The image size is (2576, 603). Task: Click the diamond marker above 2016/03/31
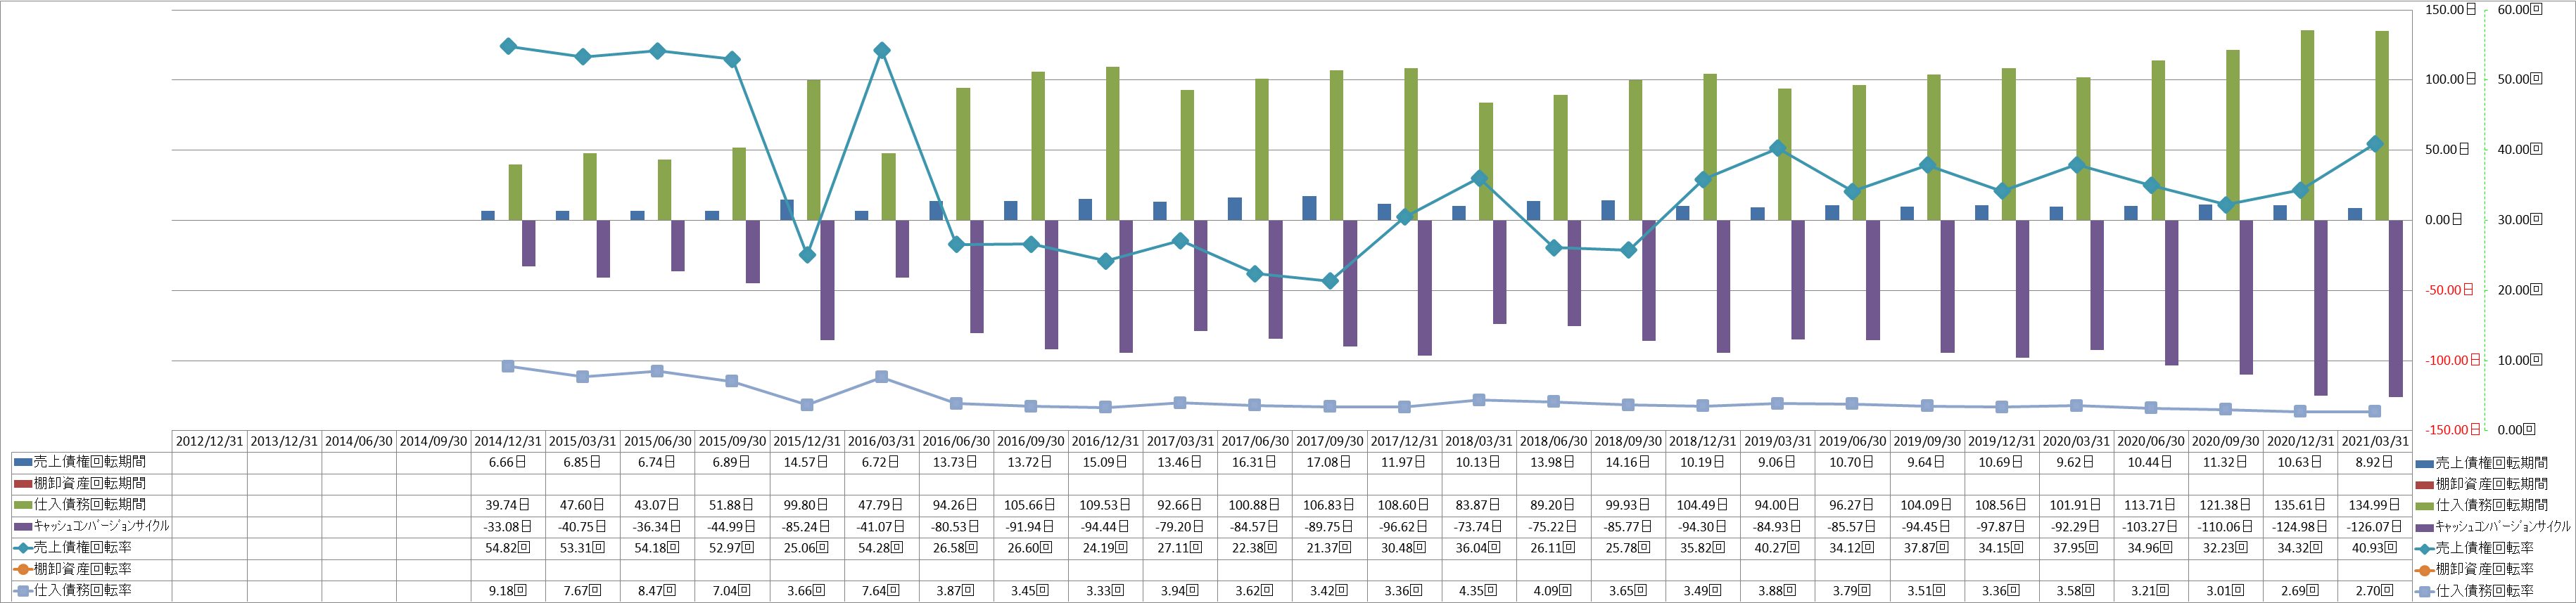click(881, 50)
